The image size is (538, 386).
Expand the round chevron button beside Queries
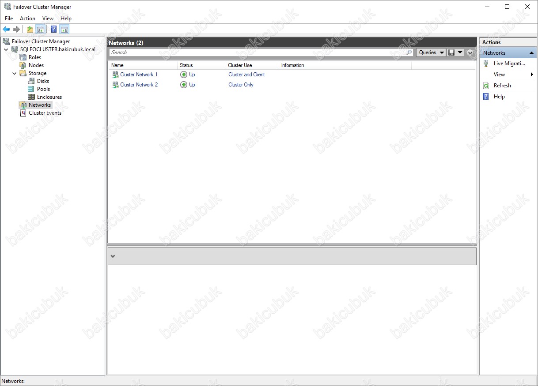(x=470, y=52)
